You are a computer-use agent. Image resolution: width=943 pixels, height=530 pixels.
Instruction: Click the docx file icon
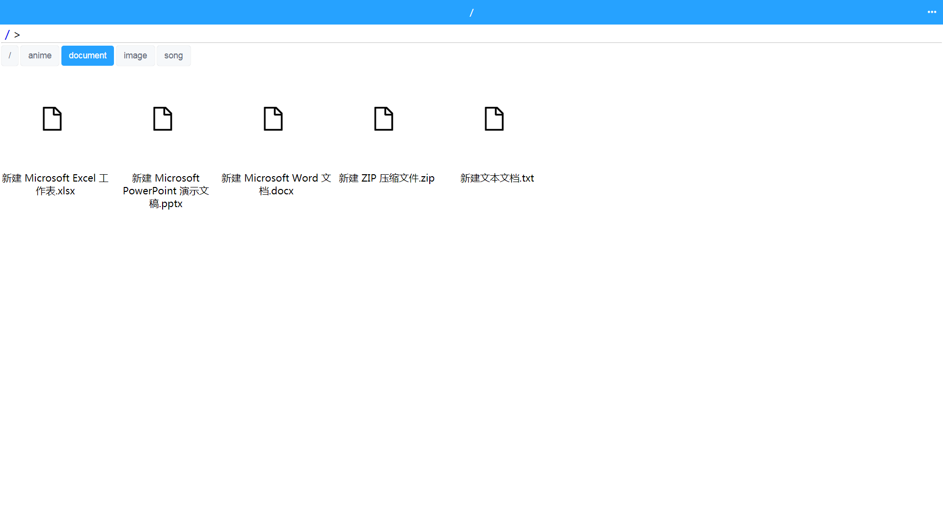[x=273, y=119]
